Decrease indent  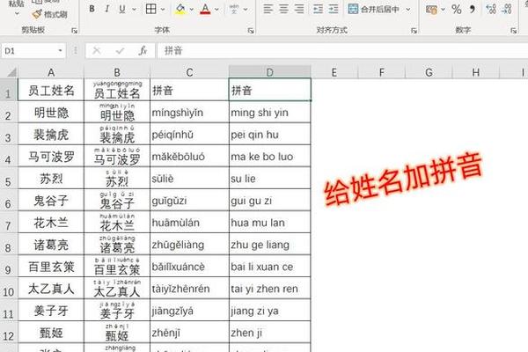coord(318,9)
